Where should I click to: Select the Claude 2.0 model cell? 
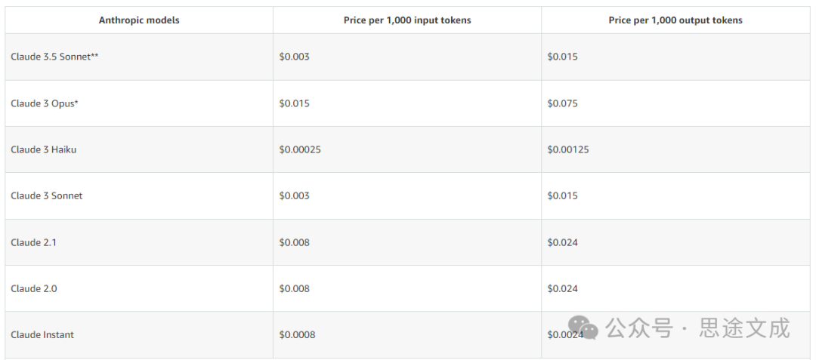[x=34, y=288]
